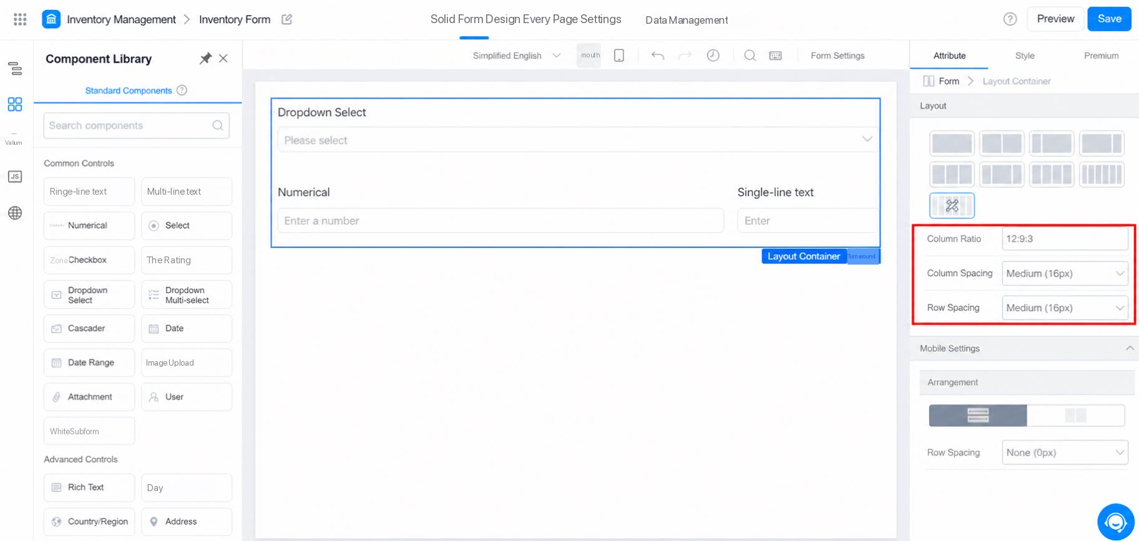Open the Data Management tab

tap(687, 20)
